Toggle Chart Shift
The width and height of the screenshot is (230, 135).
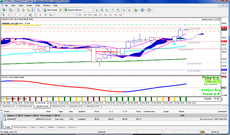click(x=130, y=10)
